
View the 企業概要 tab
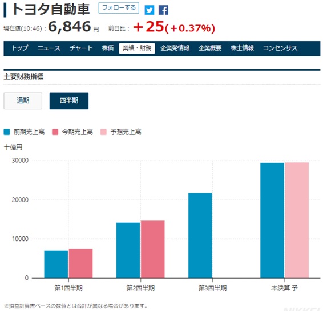pos(210,48)
